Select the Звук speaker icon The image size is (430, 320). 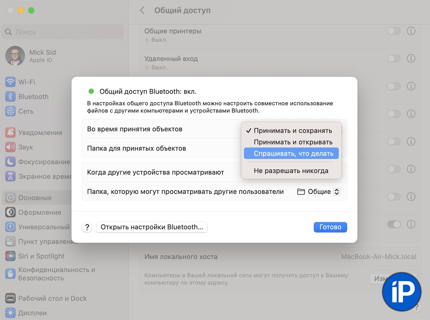point(10,147)
